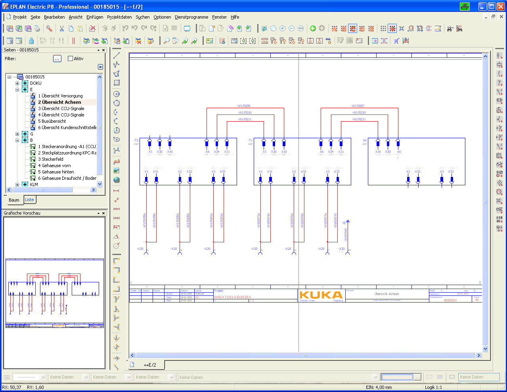The image size is (507, 392).
Task: Open the Bearbeiten menu
Action: (54, 17)
